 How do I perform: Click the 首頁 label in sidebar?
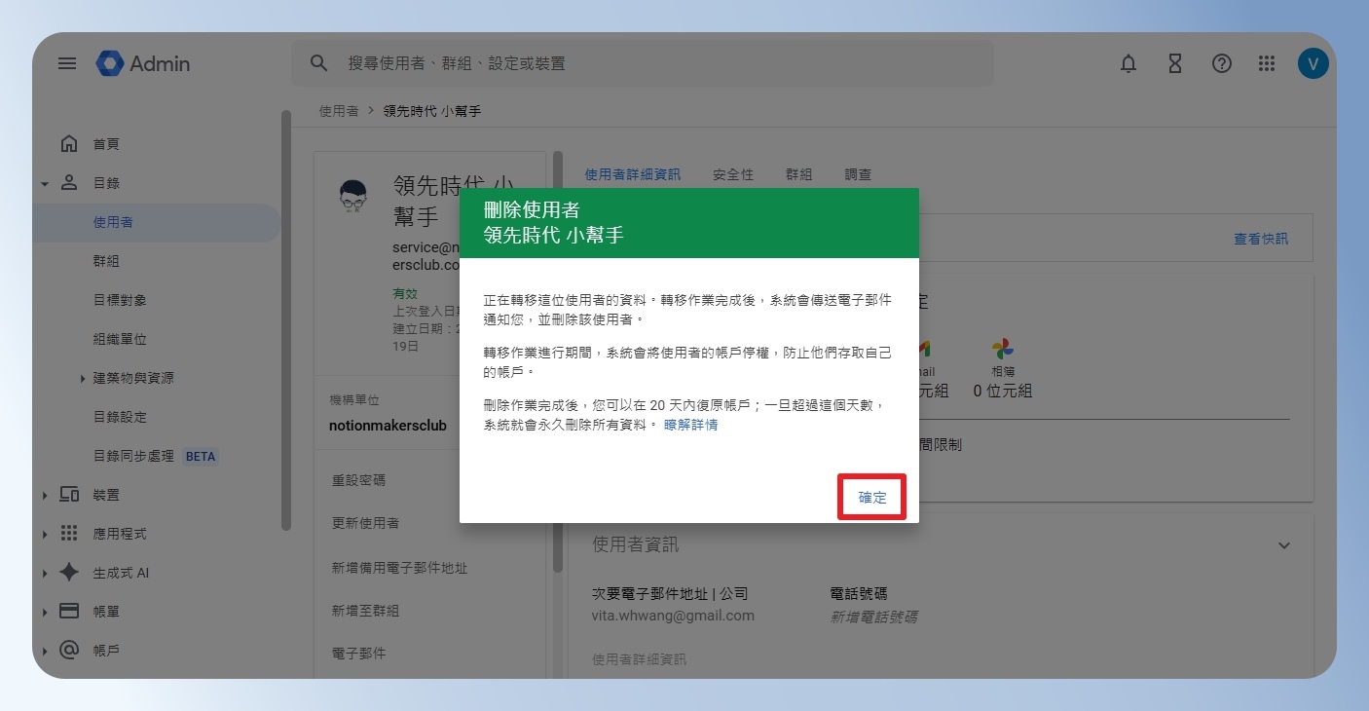106,144
